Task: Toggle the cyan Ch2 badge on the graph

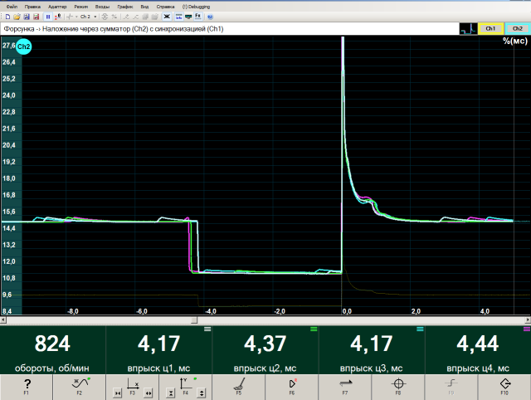Action: pos(24,46)
